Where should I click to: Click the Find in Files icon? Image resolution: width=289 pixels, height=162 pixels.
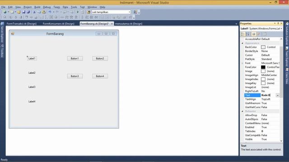click(x=89, y=12)
